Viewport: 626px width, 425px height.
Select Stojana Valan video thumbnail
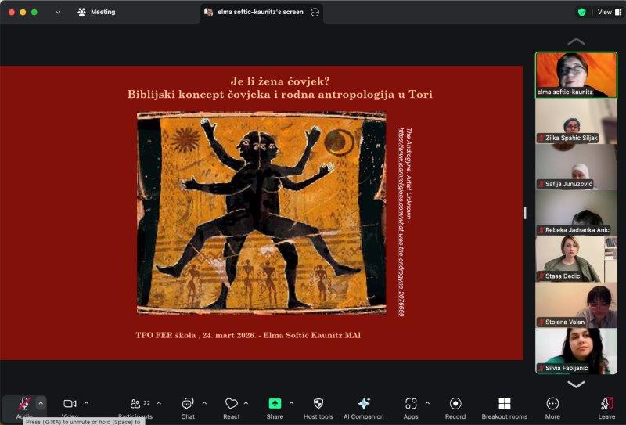click(x=576, y=305)
